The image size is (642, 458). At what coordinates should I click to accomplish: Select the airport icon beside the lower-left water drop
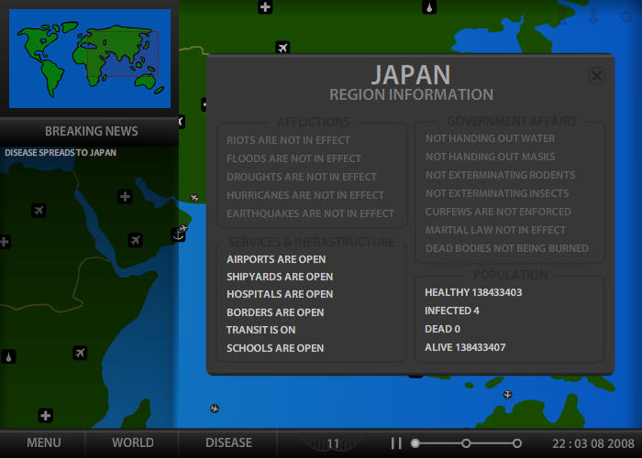80,353
